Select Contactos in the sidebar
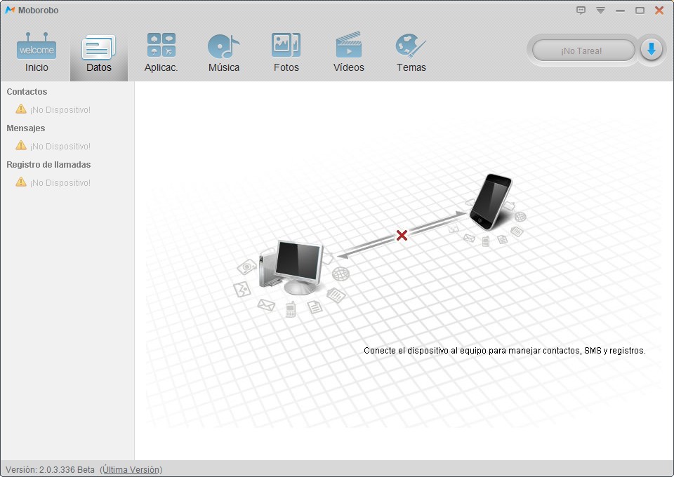 27,91
